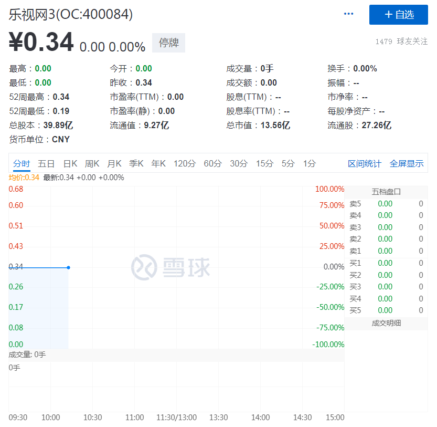Viewport: 437px width, 427px height.
Task: Open the three-dot more options menu
Action: pyautogui.click(x=348, y=14)
